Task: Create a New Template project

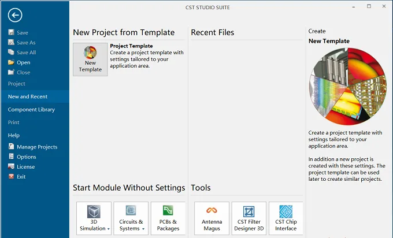Action: [x=90, y=59]
